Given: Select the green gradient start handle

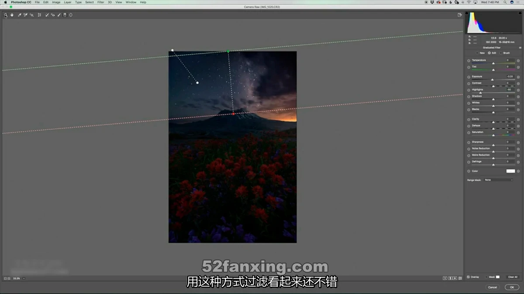Looking at the screenshot, I should [228, 52].
